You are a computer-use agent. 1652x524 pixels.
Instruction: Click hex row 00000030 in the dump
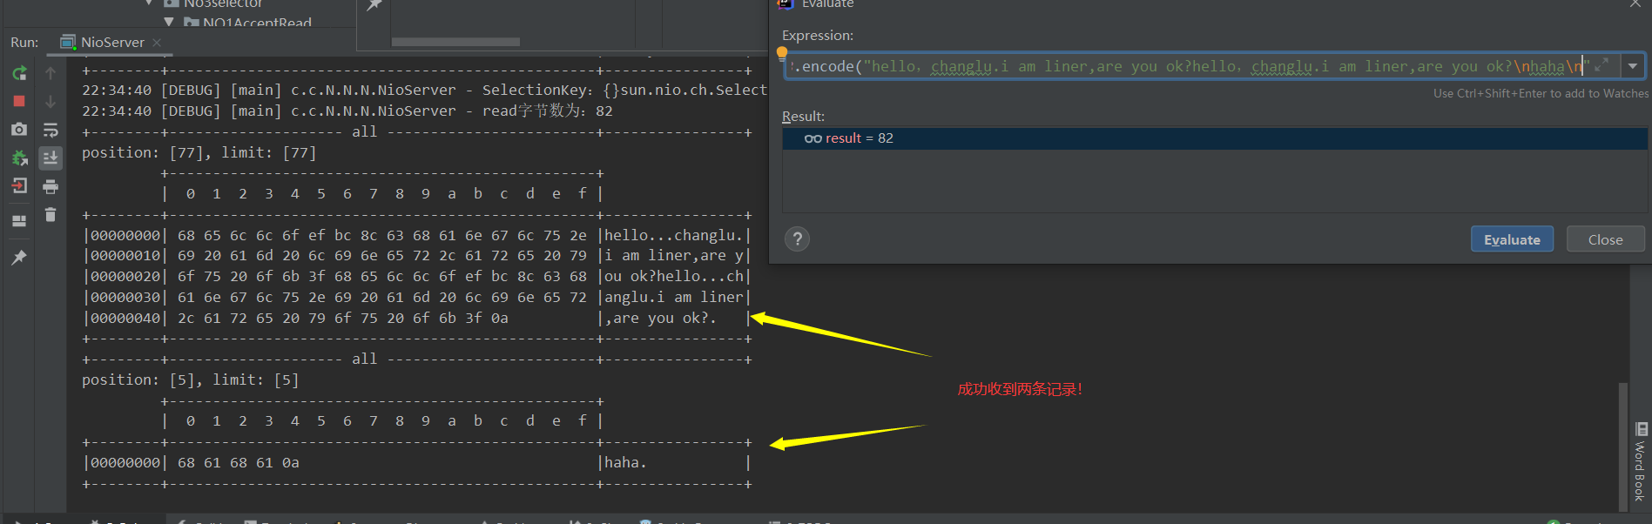[417, 297]
